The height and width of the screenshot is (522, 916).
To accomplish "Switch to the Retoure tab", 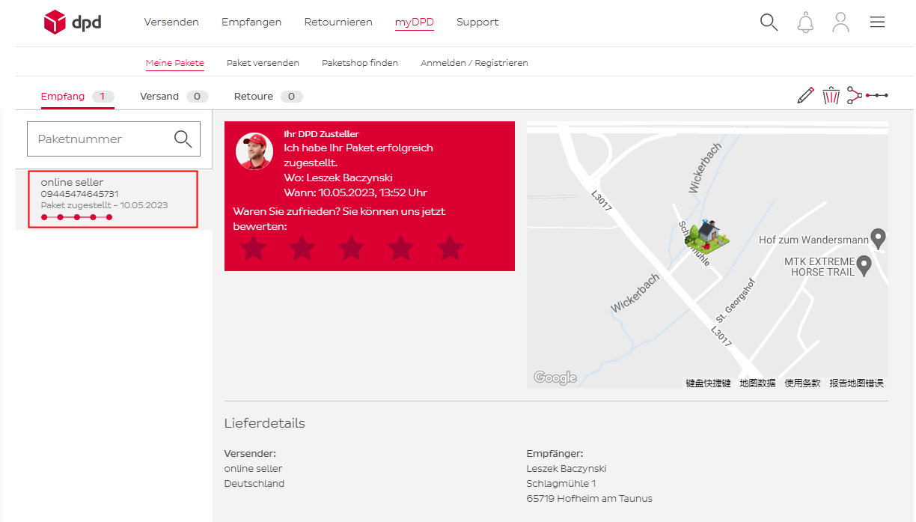I will pos(254,97).
